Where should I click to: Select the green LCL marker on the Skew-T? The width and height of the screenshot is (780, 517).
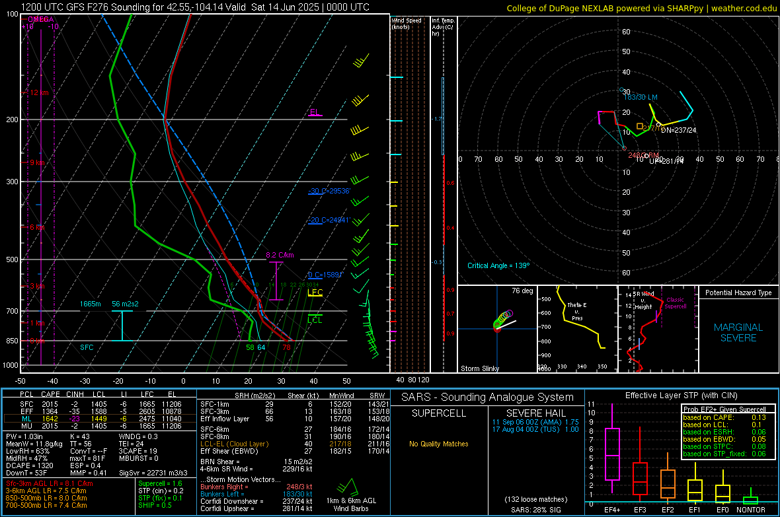click(315, 320)
